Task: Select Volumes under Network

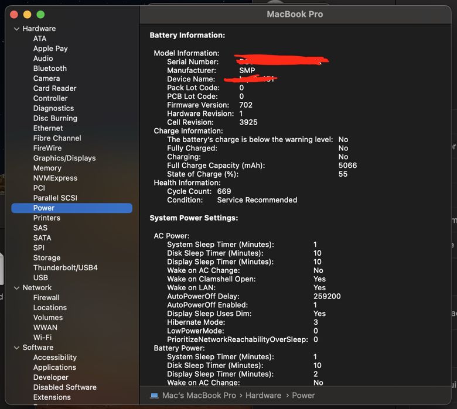Action: [48, 318]
